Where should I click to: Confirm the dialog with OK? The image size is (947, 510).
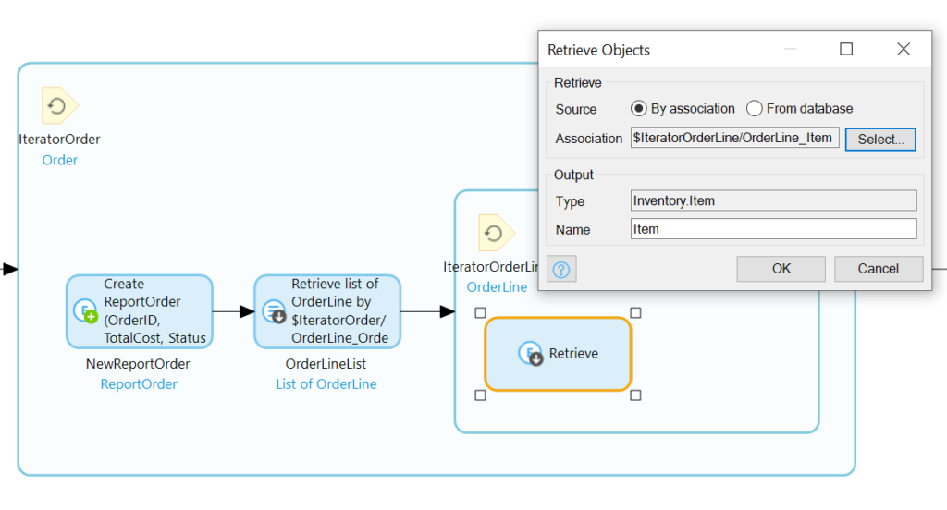pyautogui.click(x=781, y=269)
